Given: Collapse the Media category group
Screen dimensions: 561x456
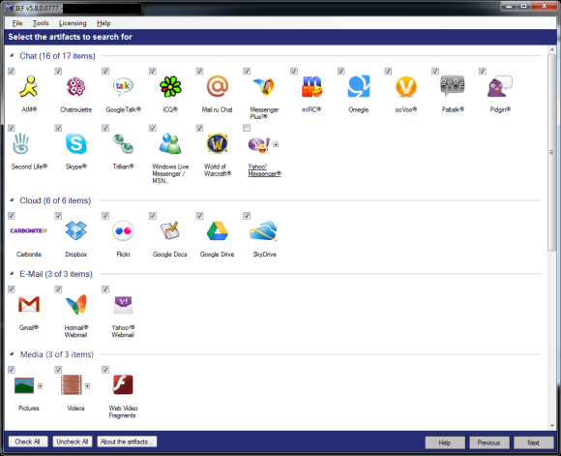Looking at the screenshot, I should coord(12,354).
